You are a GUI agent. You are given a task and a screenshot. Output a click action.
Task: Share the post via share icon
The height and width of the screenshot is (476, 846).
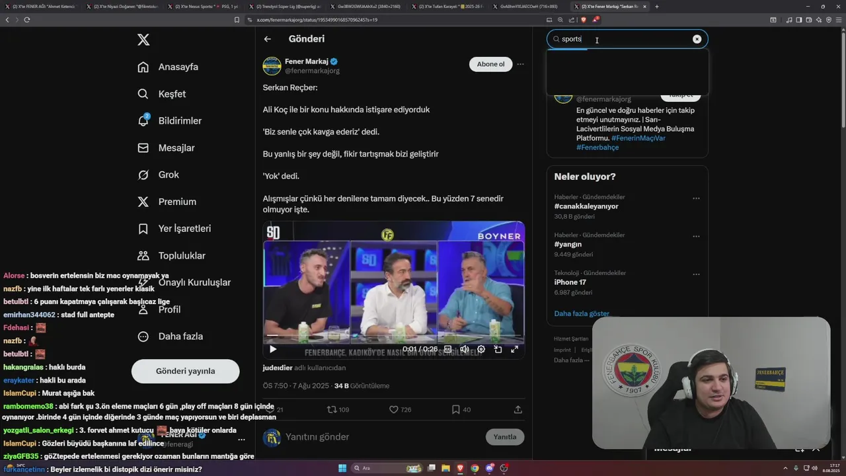[x=518, y=409]
